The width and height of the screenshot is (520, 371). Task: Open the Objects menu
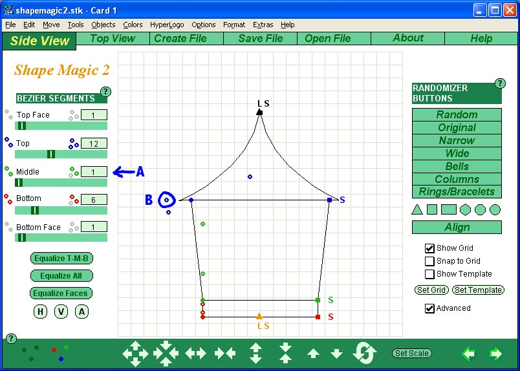tap(103, 25)
